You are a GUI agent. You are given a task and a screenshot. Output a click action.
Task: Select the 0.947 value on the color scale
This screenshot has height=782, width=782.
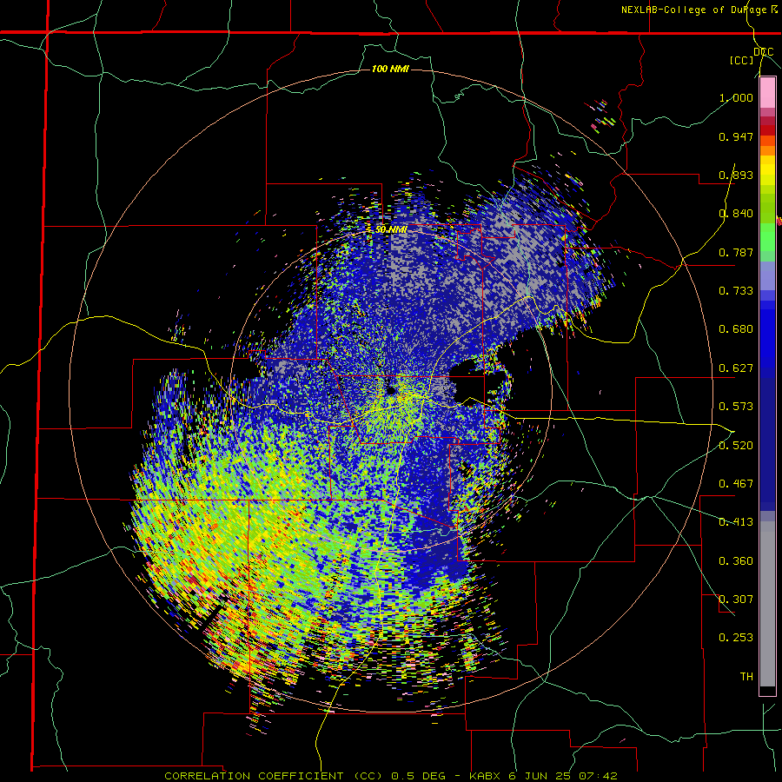coord(736,136)
